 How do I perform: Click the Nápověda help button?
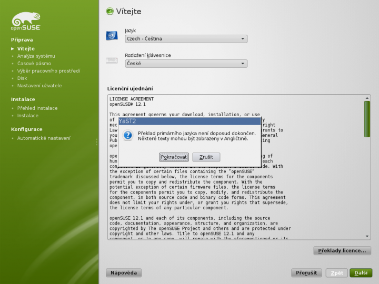coord(124,272)
